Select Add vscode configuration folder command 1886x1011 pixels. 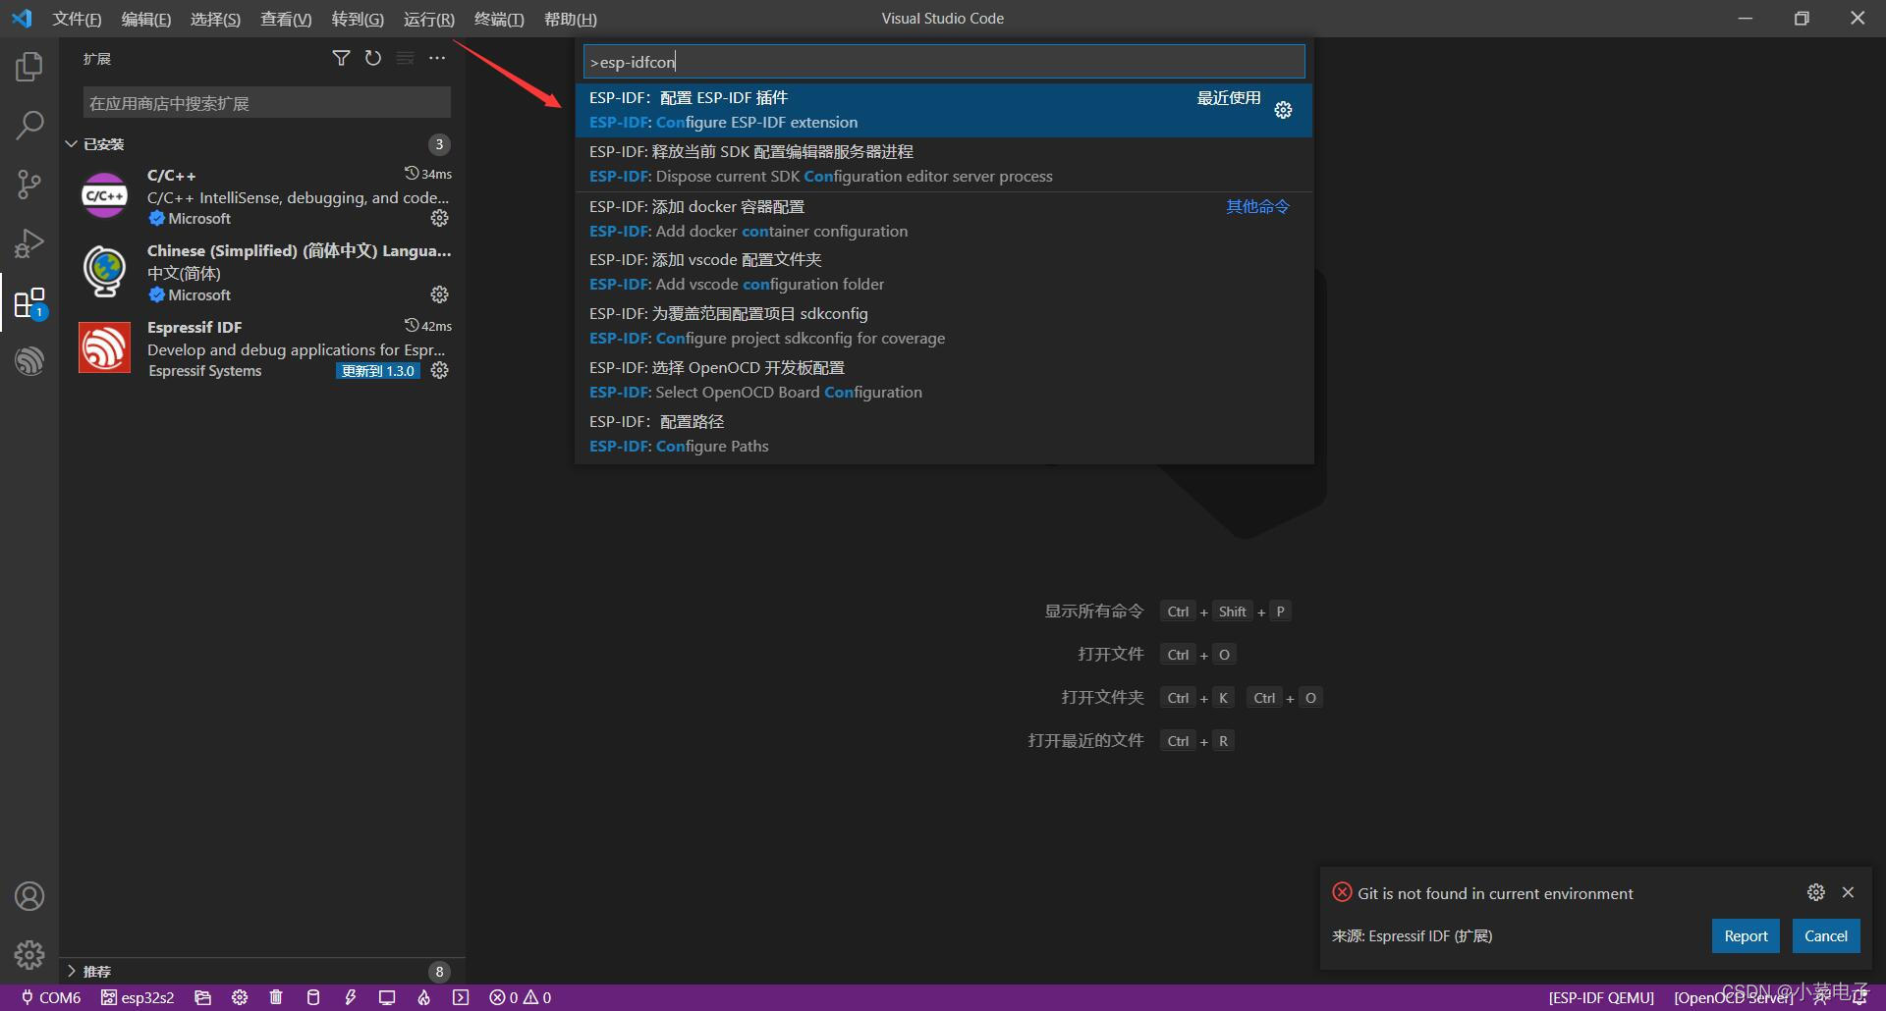pyautogui.click(x=944, y=272)
